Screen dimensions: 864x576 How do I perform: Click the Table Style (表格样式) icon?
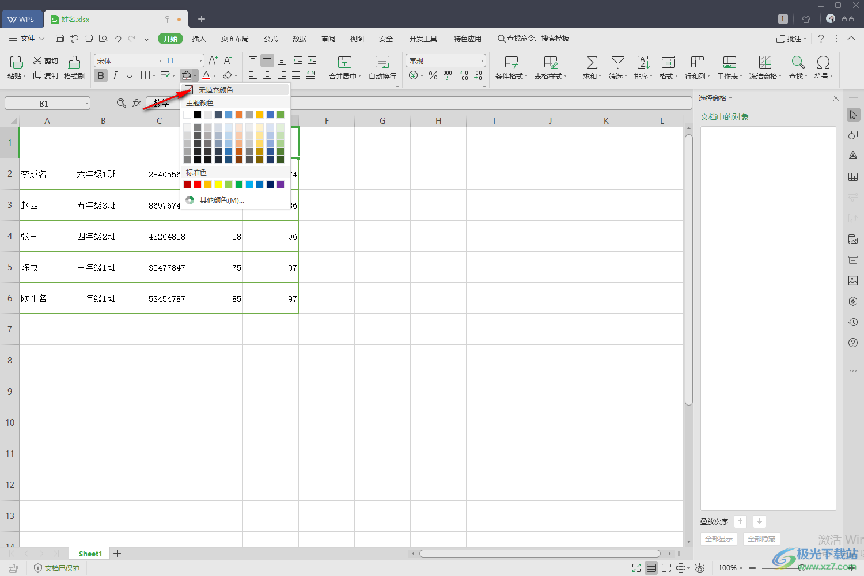[x=551, y=62]
